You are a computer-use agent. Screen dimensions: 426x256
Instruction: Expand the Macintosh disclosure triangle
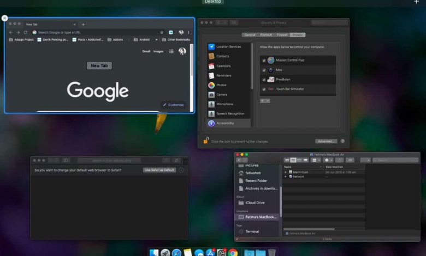pos(285,172)
